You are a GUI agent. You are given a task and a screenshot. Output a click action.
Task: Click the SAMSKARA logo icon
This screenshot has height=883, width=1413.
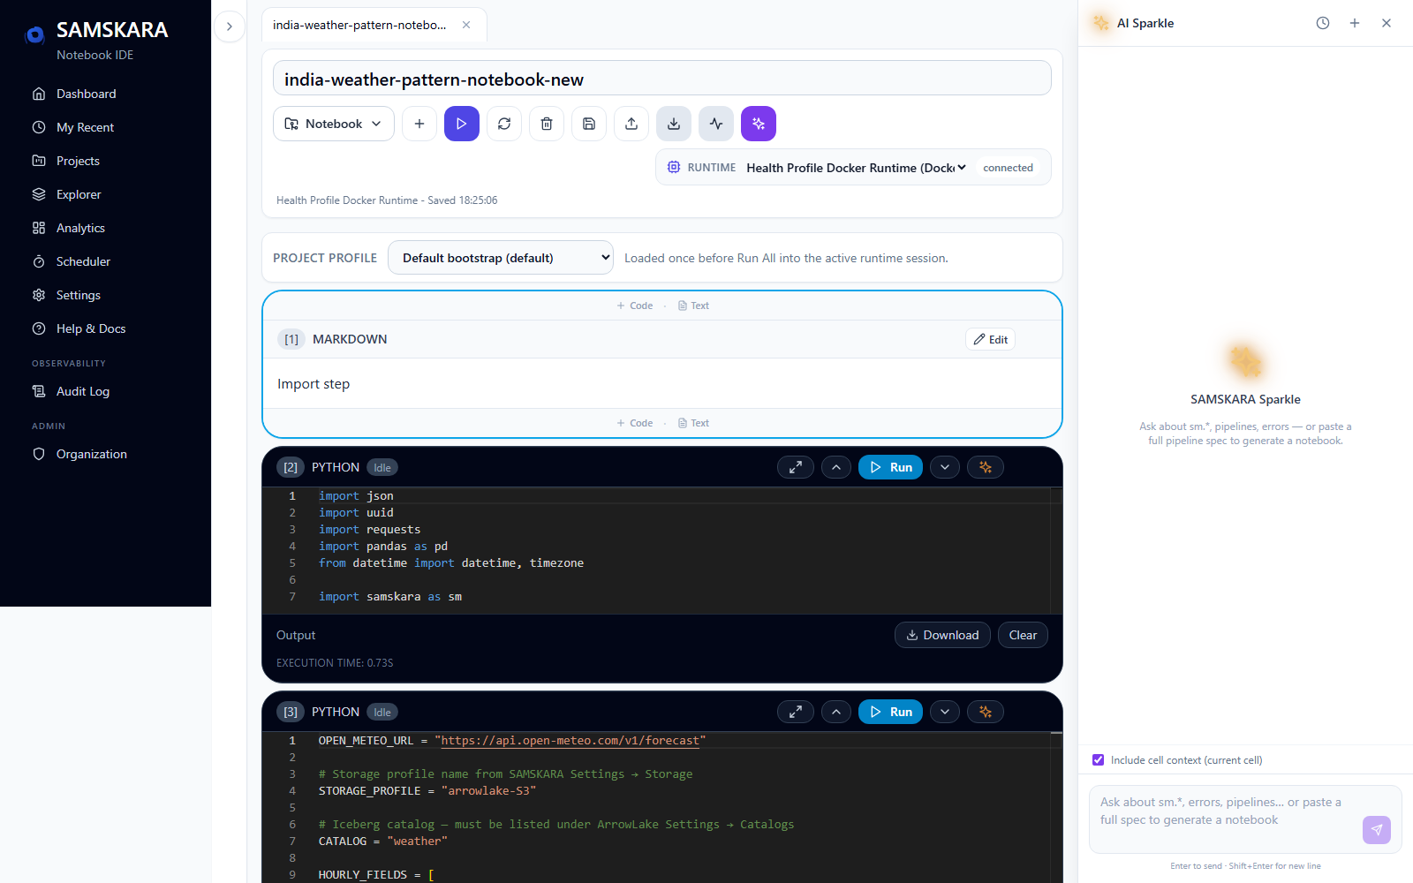(x=35, y=35)
